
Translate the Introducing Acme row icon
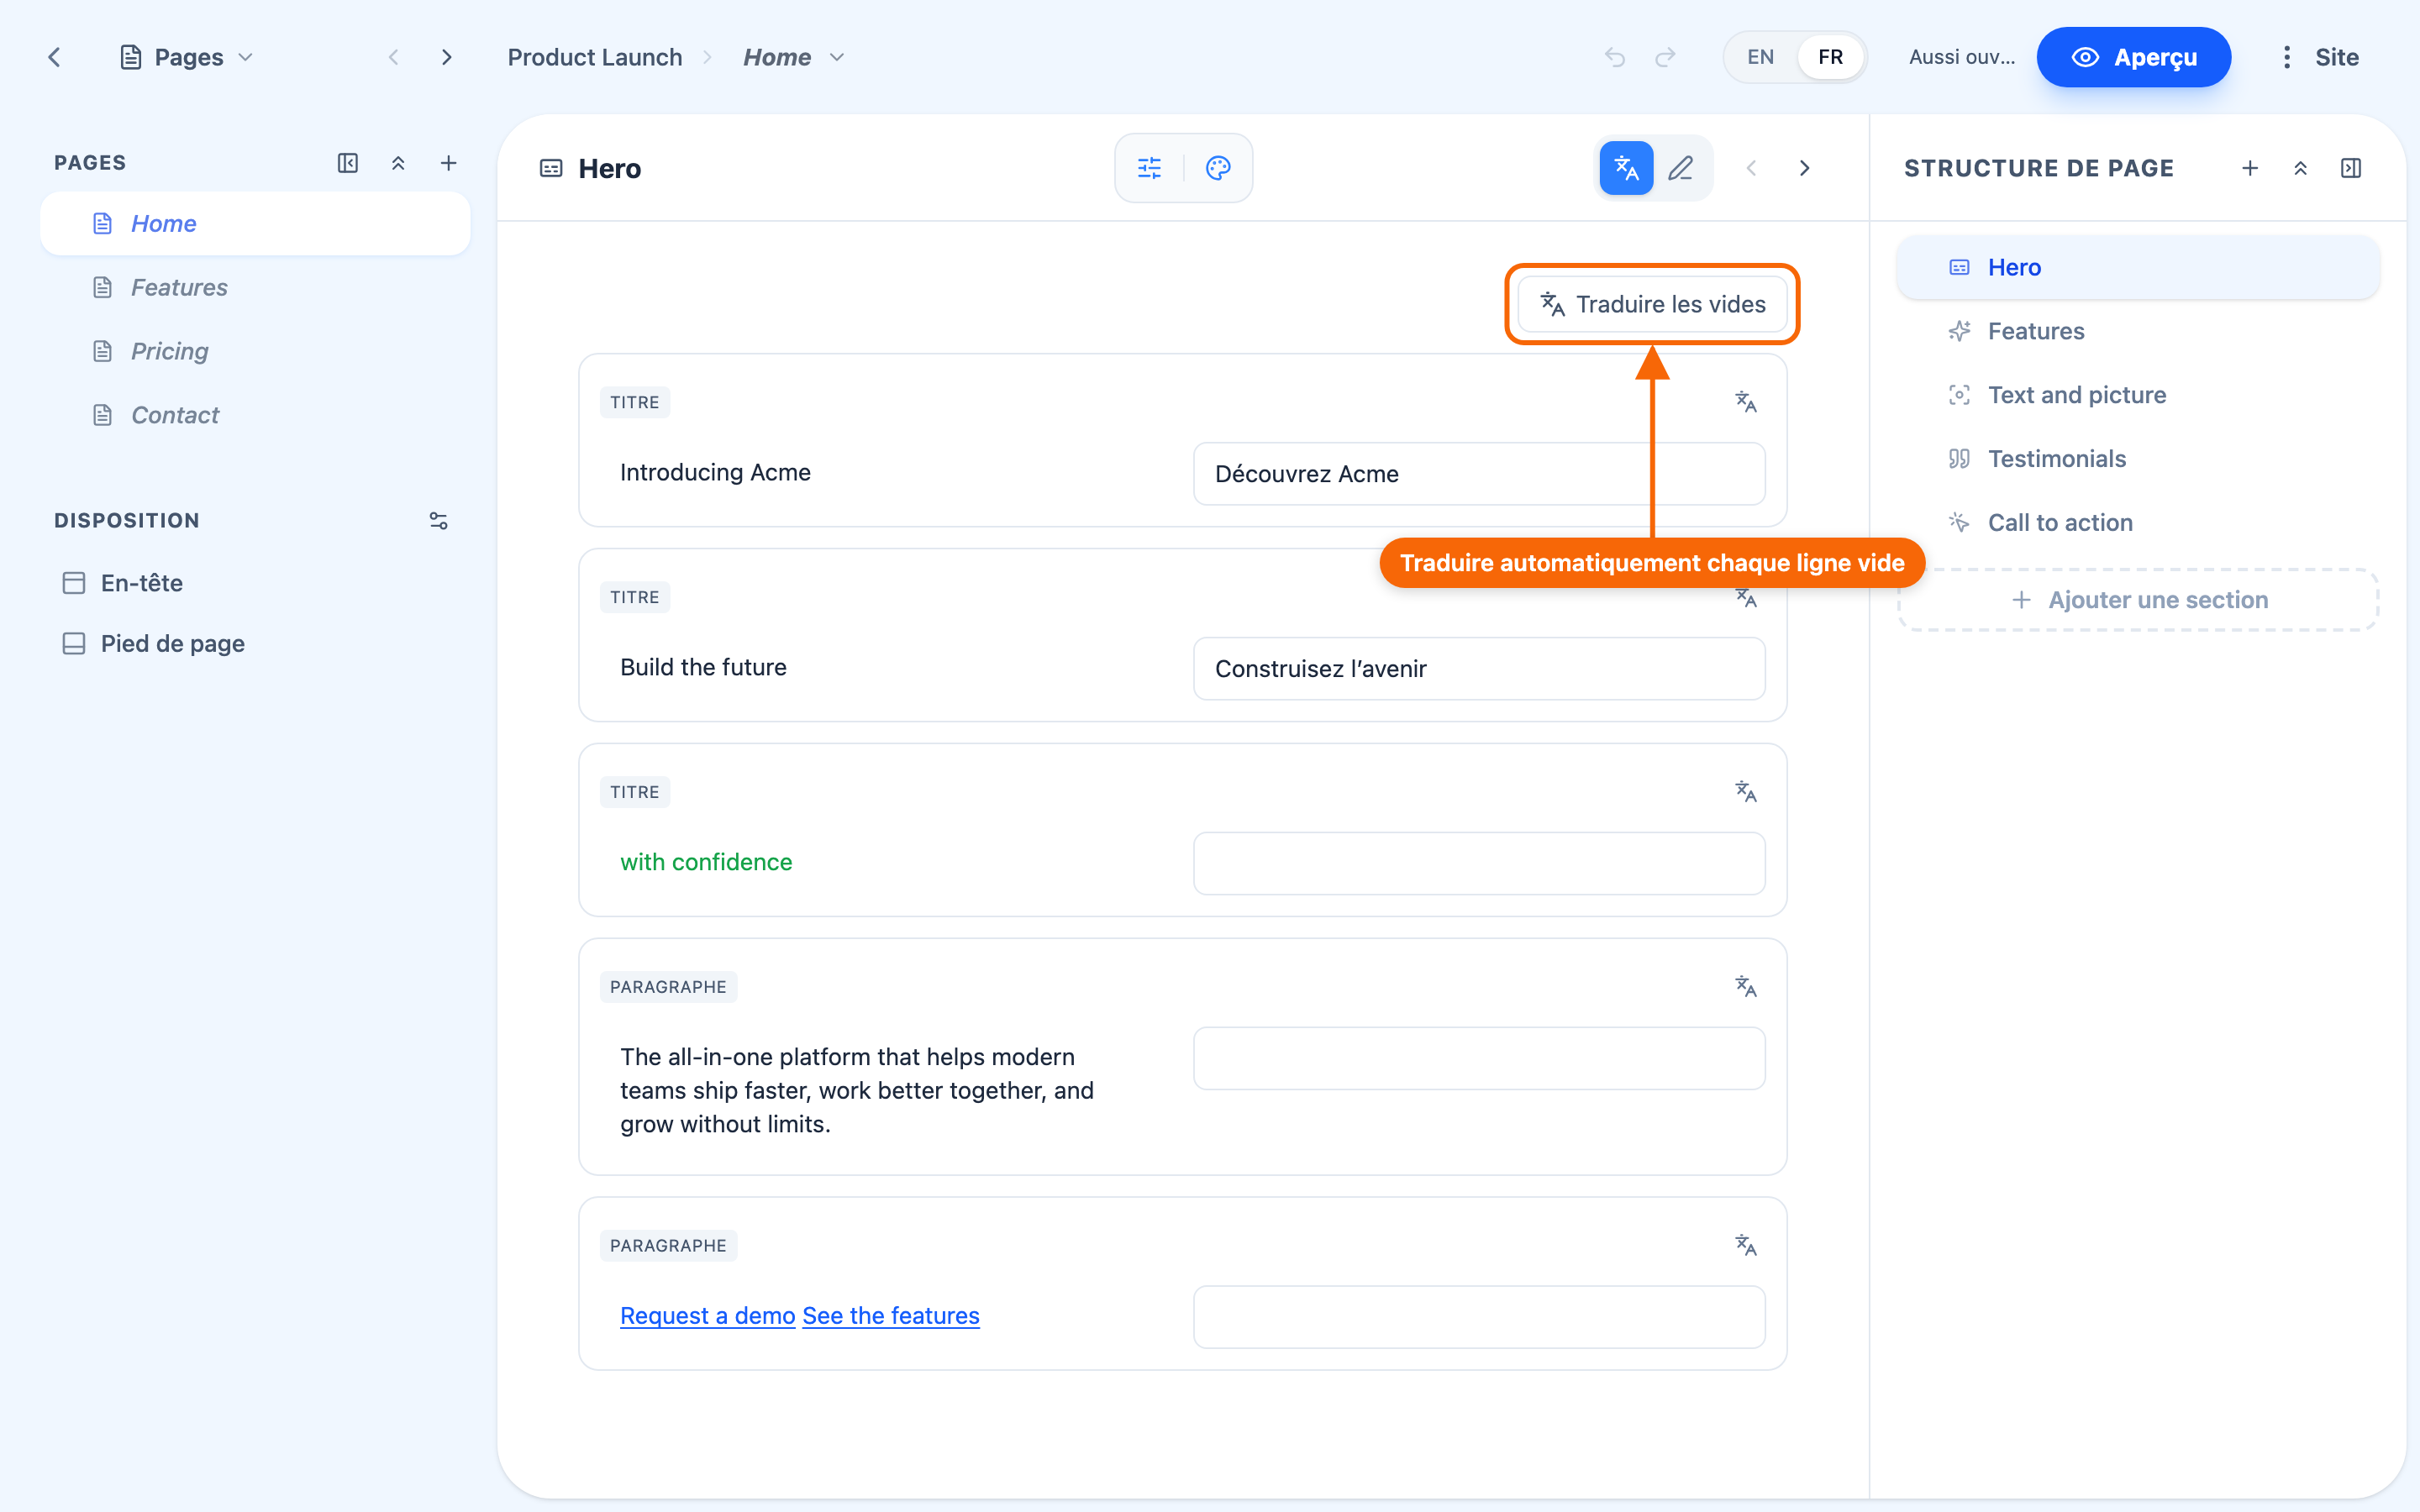tap(1746, 402)
